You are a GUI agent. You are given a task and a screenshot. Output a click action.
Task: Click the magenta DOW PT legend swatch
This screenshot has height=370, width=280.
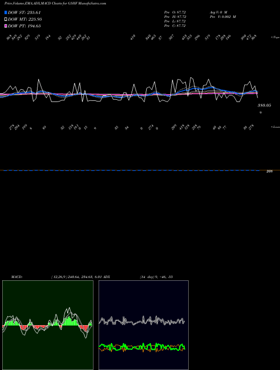pyautogui.click(x=6, y=26)
